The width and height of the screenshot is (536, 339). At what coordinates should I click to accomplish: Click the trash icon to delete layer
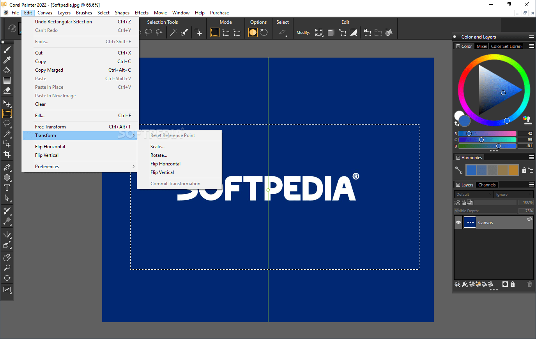click(x=530, y=284)
